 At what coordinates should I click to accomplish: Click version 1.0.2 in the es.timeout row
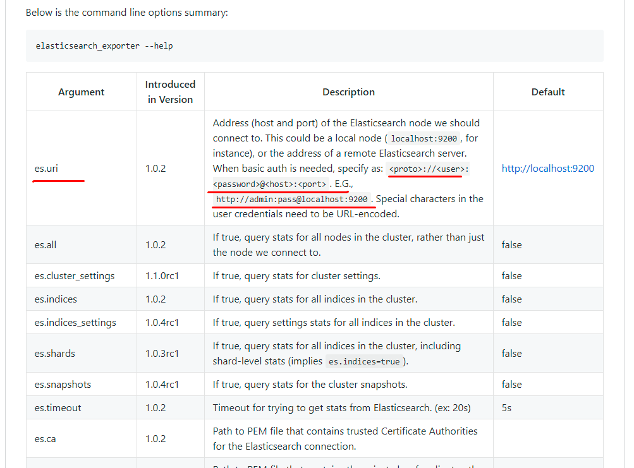[155, 408]
